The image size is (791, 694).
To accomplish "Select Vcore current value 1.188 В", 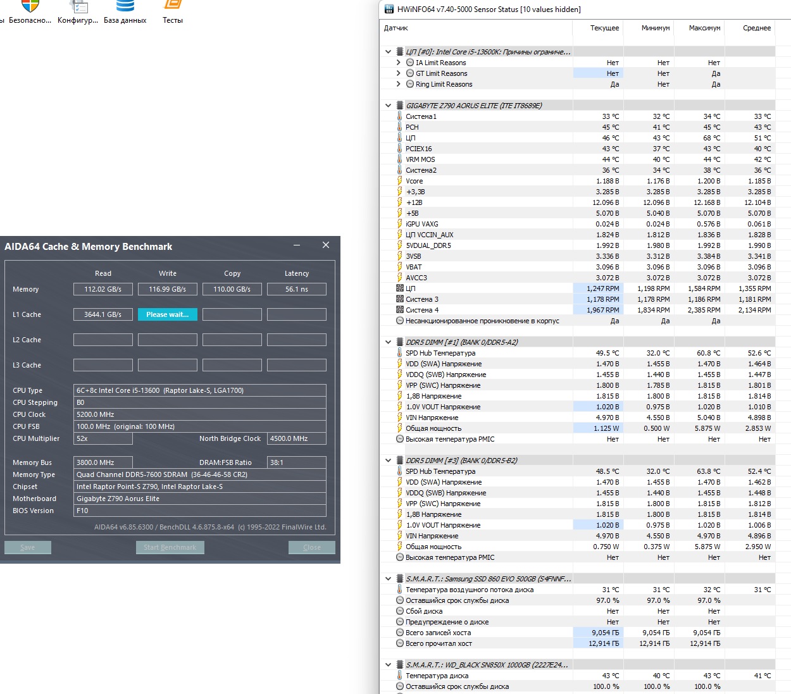I will coord(607,181).
